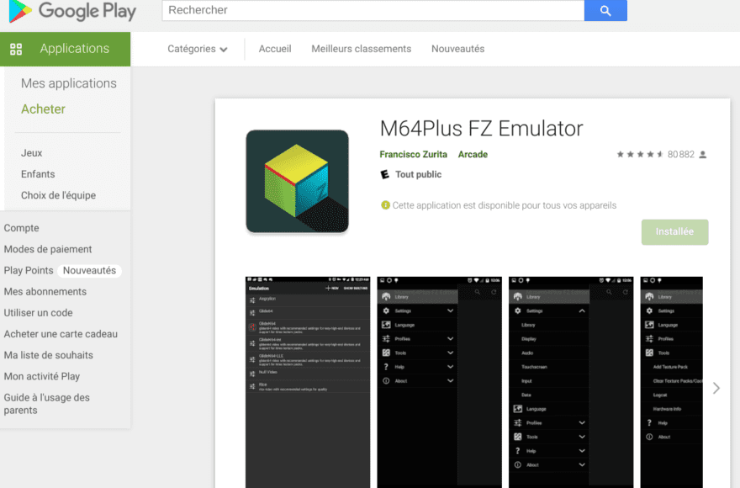
Task: Click the 80 882 ratings count
Action: coord(680,155)
